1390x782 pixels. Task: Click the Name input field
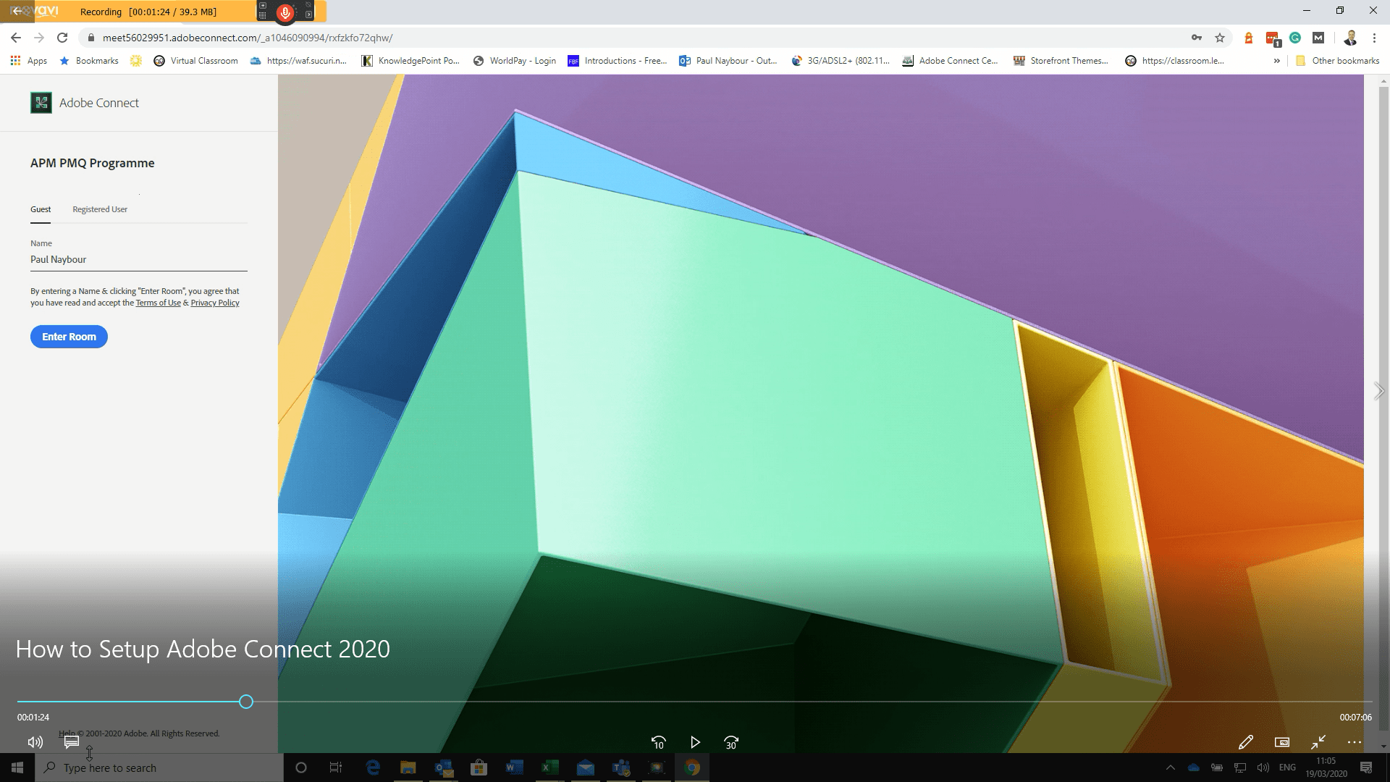[x=138, y=259]
